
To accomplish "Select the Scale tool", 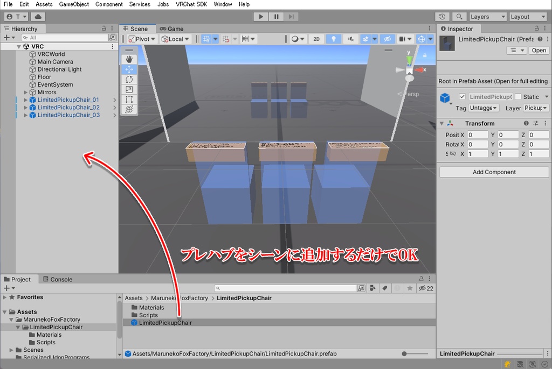I will coord(129,90).
